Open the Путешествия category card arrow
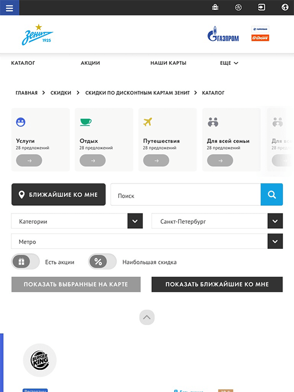 156,161
